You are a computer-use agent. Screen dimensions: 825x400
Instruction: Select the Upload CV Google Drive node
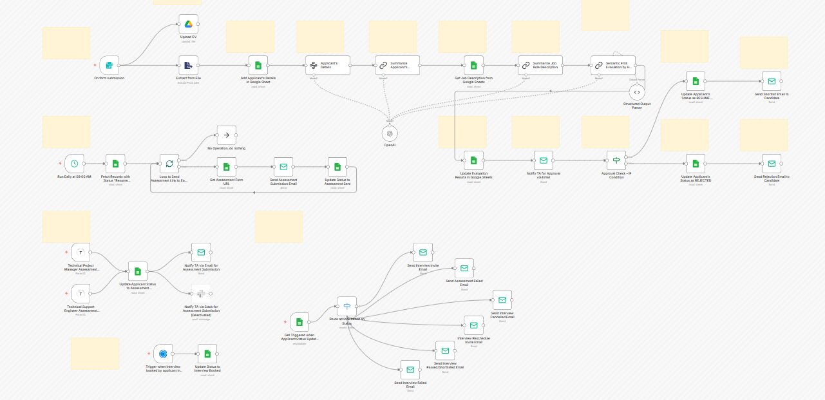tap(189, 24)
